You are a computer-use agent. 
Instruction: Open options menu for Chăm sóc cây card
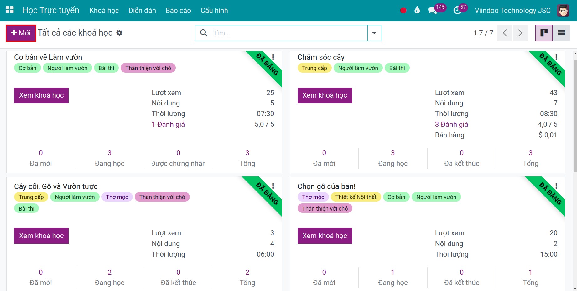[556, 57]
